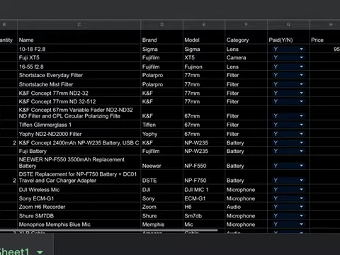The width and height of the screenshot is (340, 255).
Task: Select column F header
Action: click(246, 25)
